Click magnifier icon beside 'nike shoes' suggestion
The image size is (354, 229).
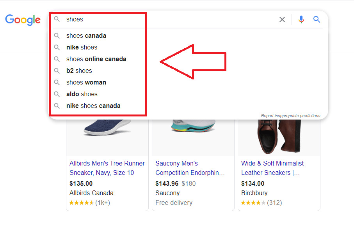(57, 48)
